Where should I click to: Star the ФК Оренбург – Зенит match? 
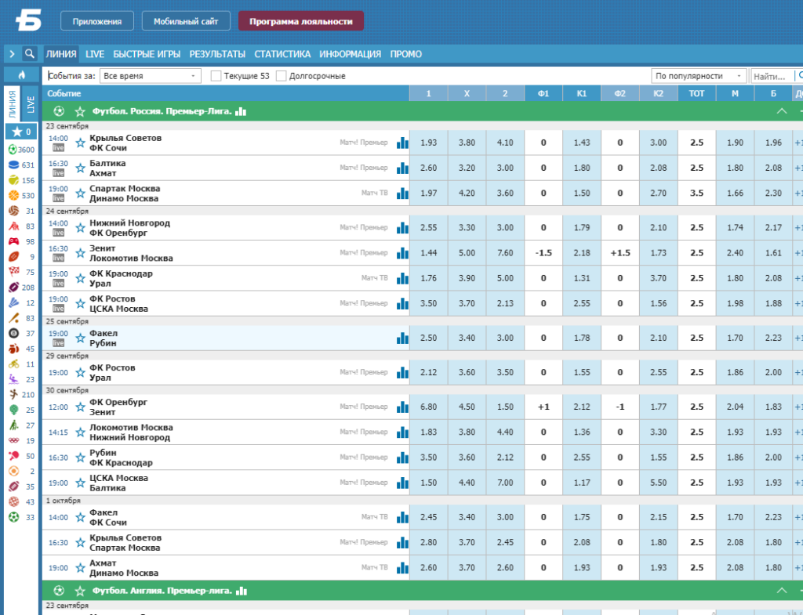pos(81,407)
